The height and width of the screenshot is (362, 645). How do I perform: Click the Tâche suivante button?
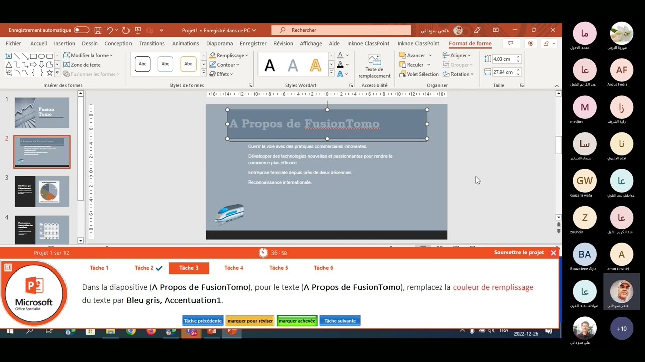[340, 321]
